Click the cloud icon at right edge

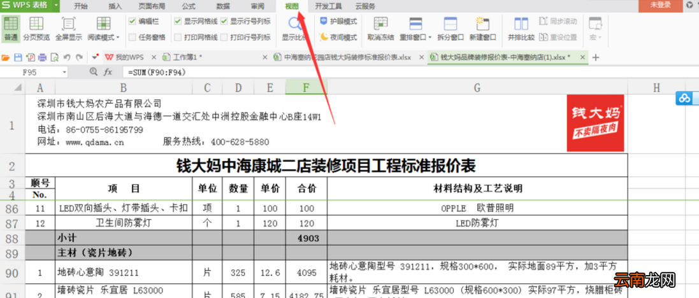[684, 99]
